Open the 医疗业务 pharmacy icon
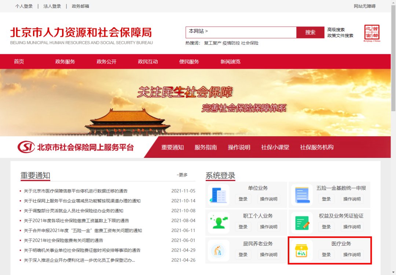 302,250
